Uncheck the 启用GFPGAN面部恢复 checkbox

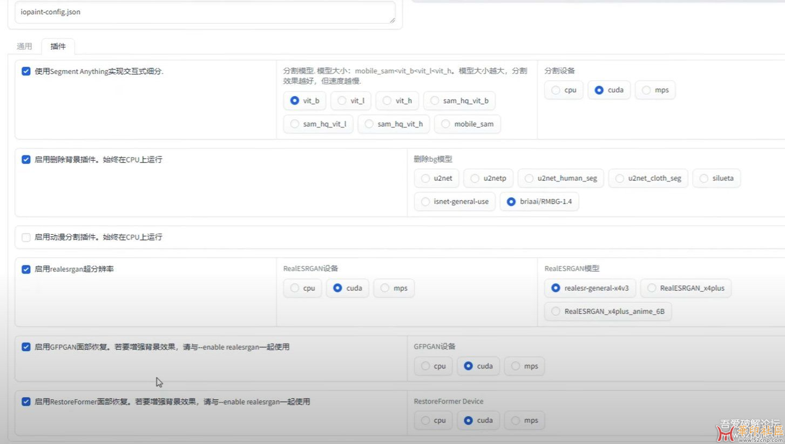click(26, 347)
